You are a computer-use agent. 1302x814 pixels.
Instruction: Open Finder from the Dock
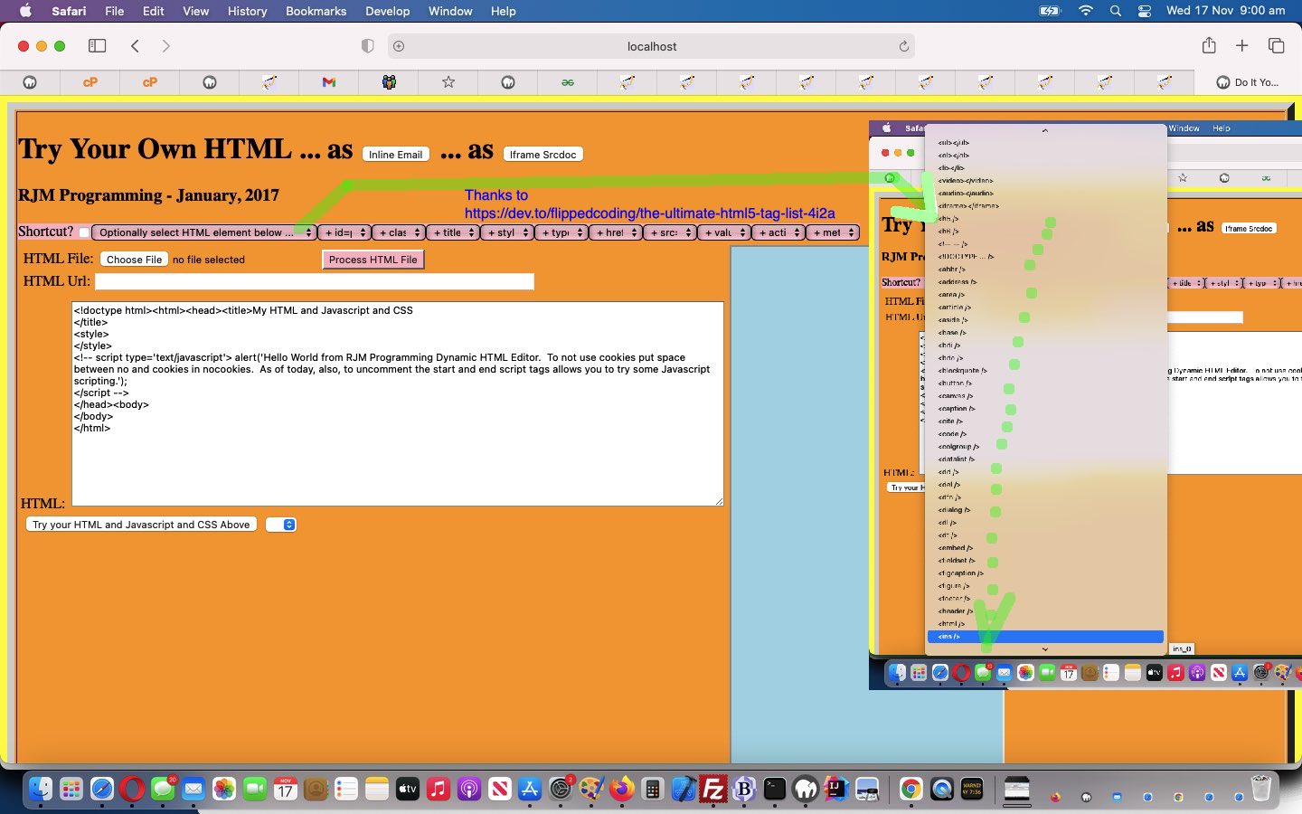tap(41, 790)
